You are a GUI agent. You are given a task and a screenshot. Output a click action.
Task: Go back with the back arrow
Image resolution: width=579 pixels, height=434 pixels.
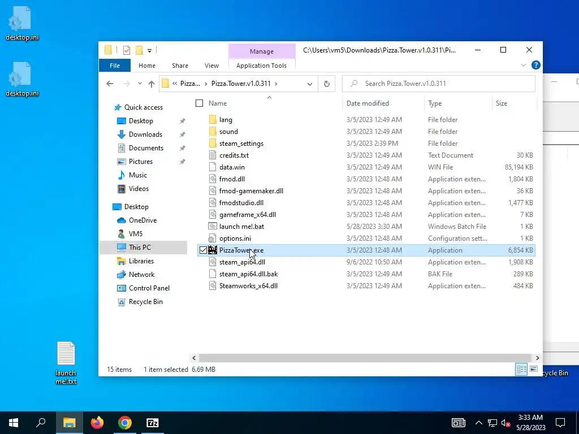pos(110,84)
